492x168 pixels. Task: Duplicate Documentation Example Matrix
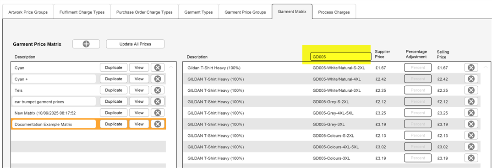pyautogui.click(x=114, y=124)
